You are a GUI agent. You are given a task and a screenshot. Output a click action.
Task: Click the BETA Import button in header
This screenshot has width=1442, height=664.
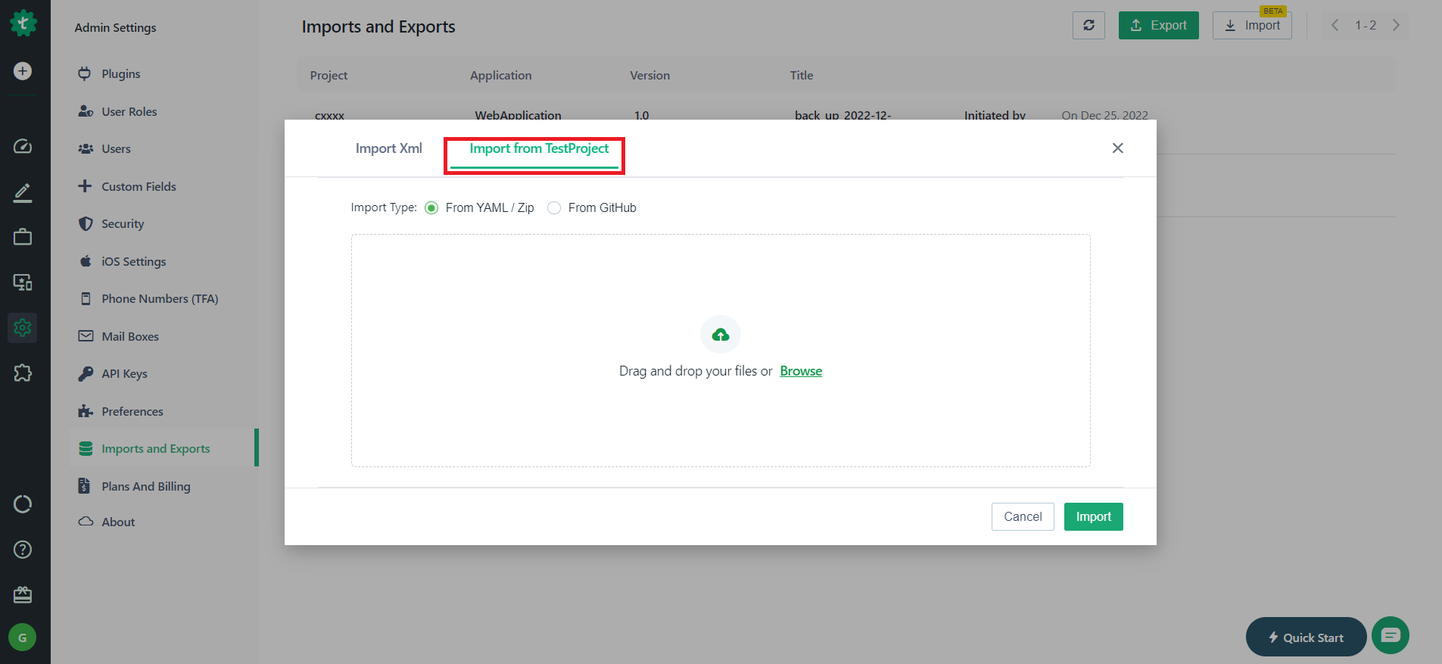1252,25
